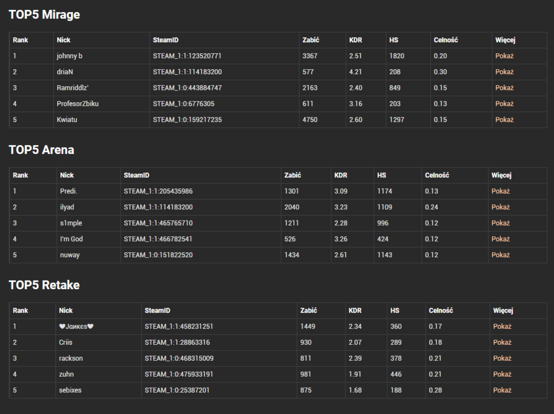
Task: Open Pokaż for Jaикеs in Retake
Action: [x=502, y=326]
